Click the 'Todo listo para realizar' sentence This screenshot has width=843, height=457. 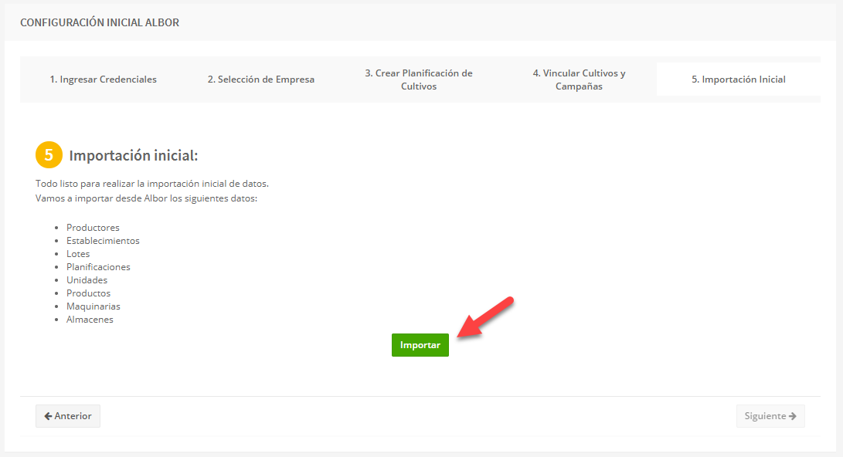tap(152, 184)
